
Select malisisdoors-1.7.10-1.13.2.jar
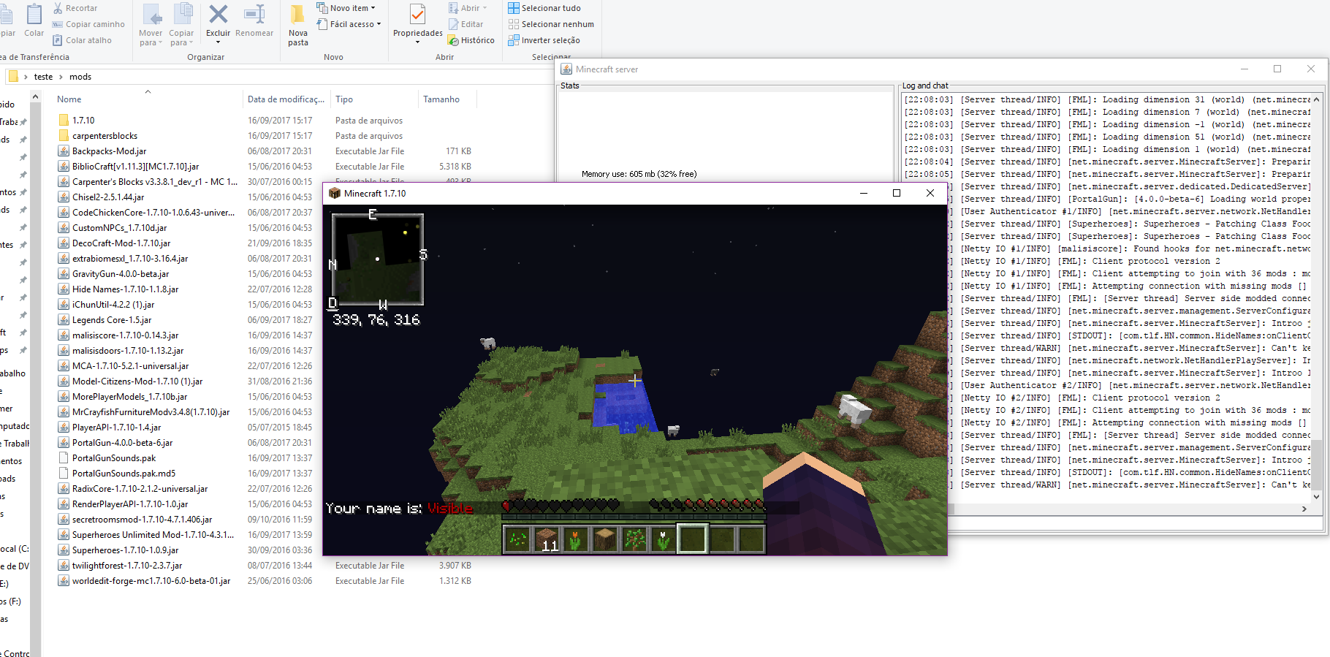click(128, 350)
